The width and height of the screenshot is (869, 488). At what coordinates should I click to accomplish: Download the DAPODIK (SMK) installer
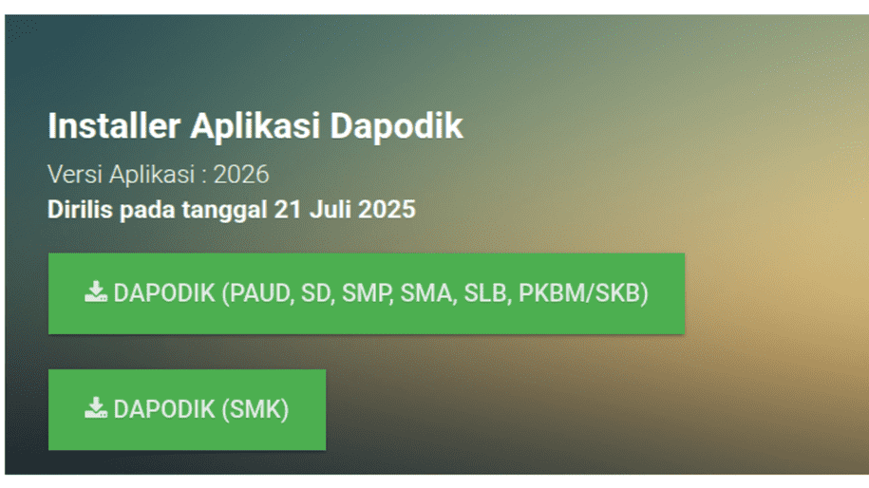click(x=187, y=410)
